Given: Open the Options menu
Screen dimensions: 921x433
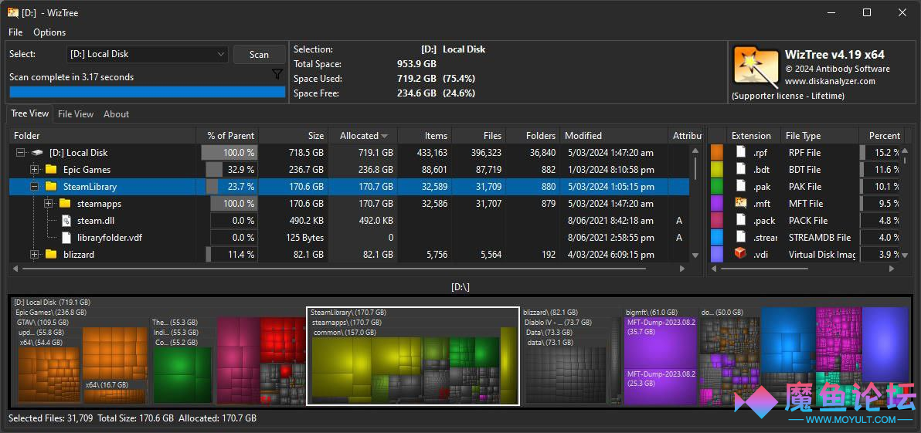Looking at the screenshot, I should 49,32.
